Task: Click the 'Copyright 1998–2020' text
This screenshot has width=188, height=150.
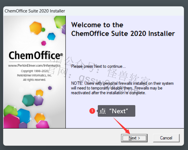Action: (x=35, y=71)
